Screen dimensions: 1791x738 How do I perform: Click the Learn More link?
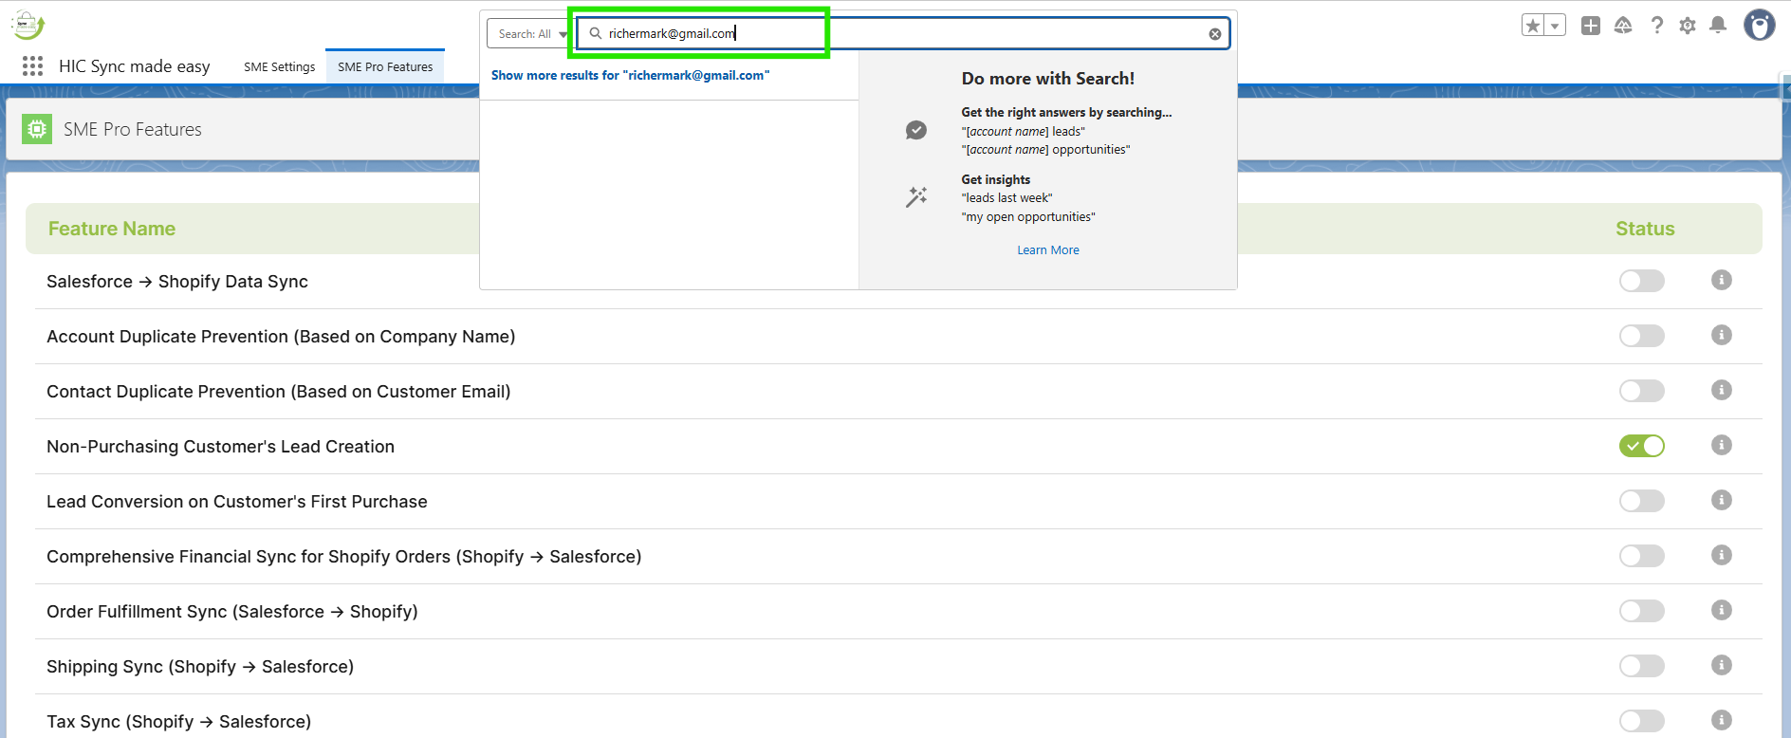[x=1048, y=250]
